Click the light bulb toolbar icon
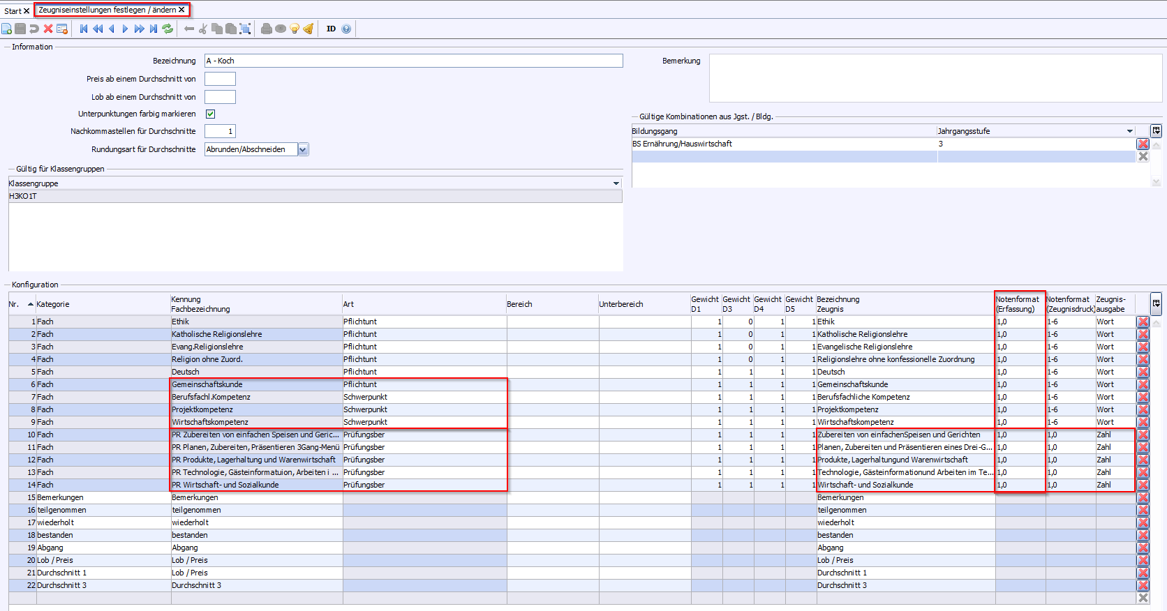 (295, 29)
